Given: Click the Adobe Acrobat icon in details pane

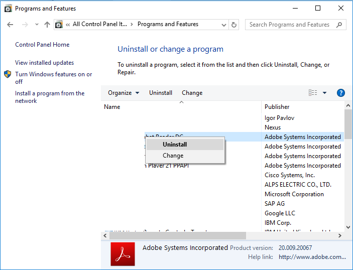Looking at the screenshot, I should 123,254.
